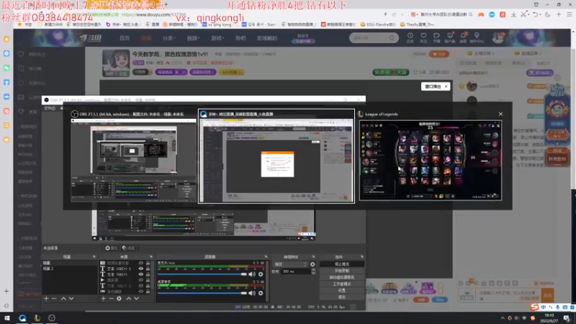Move the OBS scene down
The image size is (576, 324).
tap(71, 299)
